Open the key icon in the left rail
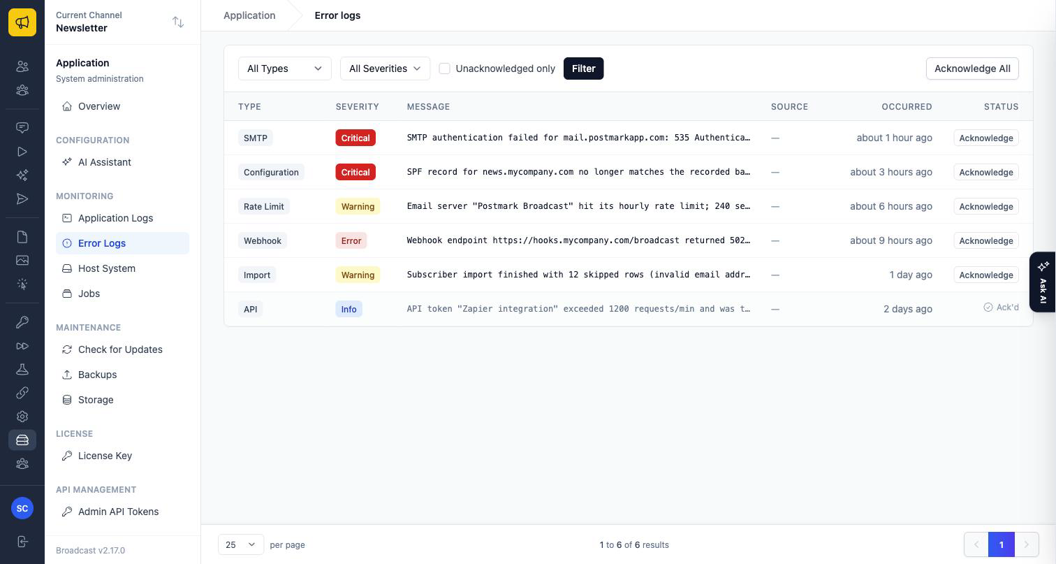The height and width of the screenshot is (564, 1056). coord(22,322)
